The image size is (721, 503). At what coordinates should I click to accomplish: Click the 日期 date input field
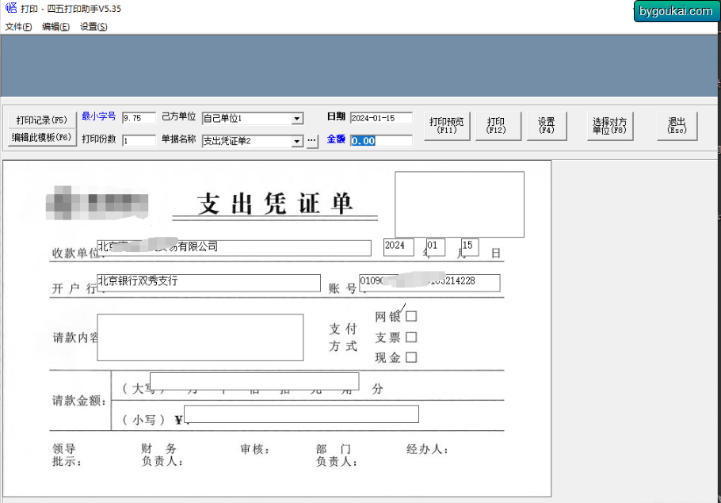[x=381, y=118]
